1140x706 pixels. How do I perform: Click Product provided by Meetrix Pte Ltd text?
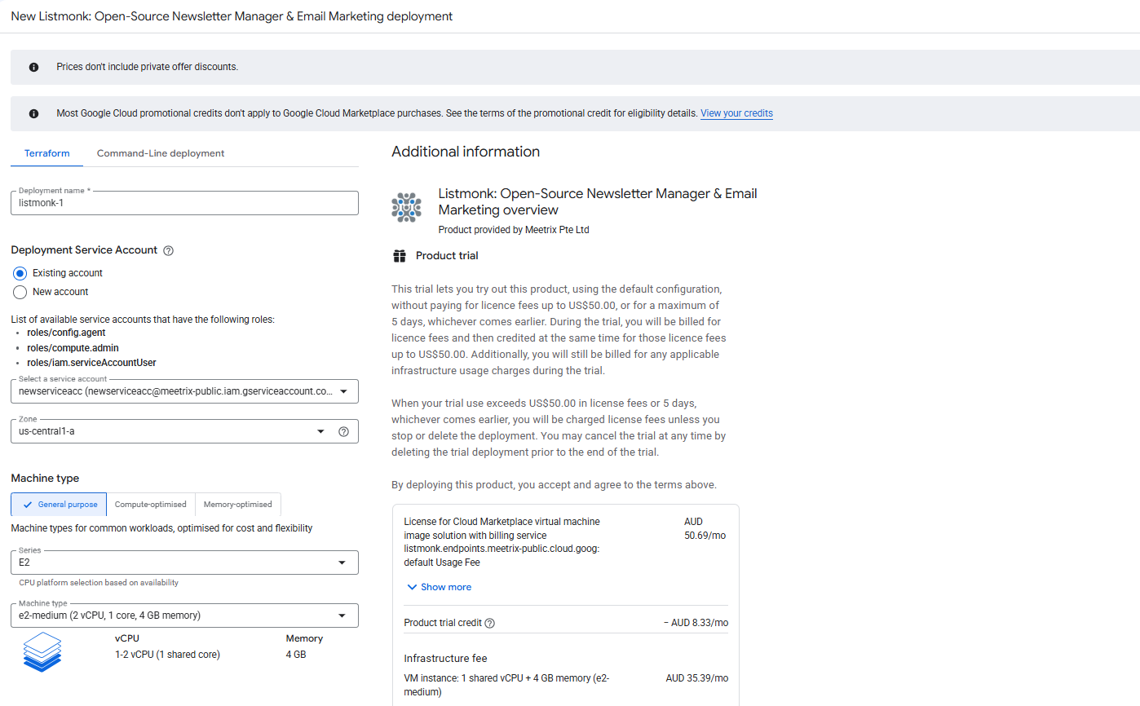coord(514,230)
